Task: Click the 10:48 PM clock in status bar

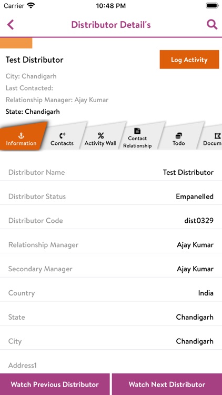Action: 111,6
